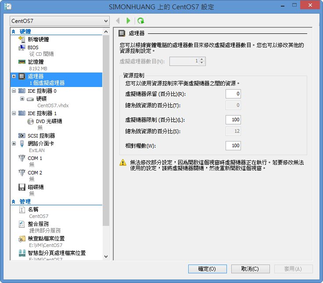This screenshot has width=323, height=283.
Task: Click the scroll-down arrow of tree list
Action: point(106,257)
